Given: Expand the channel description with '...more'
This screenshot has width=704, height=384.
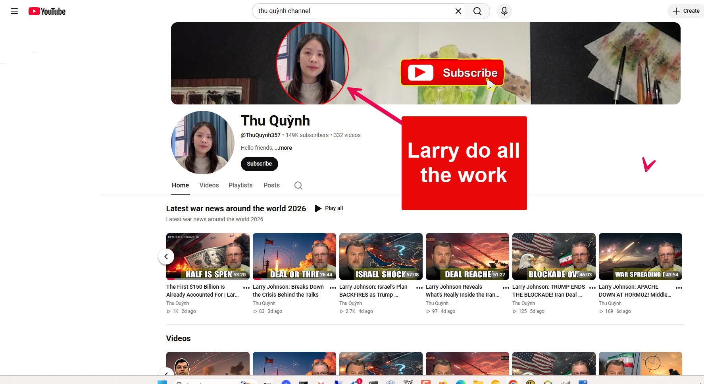Looking at the screenshot, I should point(283,148).
